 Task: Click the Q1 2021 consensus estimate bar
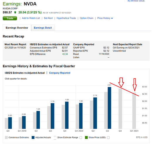(134, 111)
